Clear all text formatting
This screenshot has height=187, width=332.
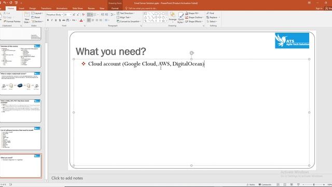tap(83, 15)
